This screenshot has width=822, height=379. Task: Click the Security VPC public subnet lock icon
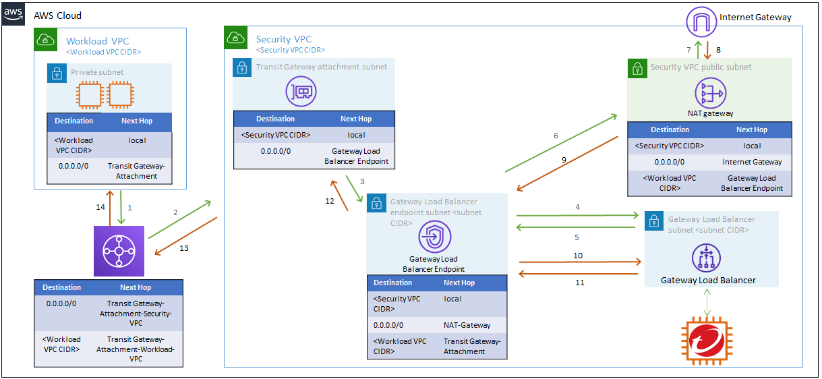pyautogui.click(x=637, y=67)
